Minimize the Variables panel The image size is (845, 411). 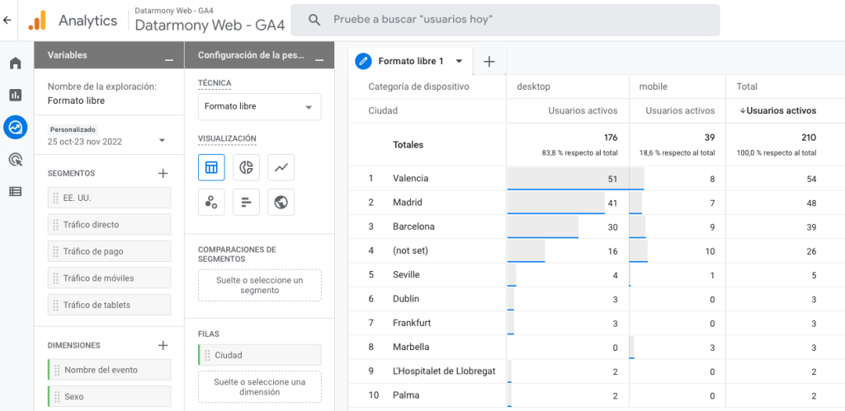168,56
